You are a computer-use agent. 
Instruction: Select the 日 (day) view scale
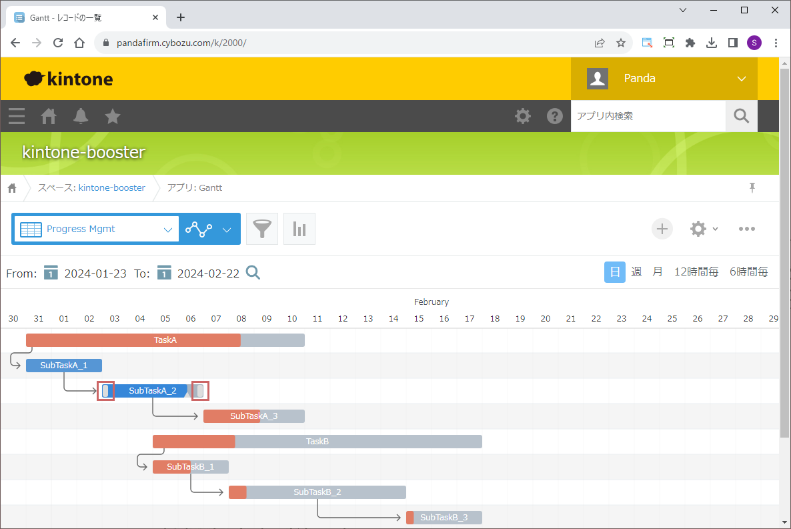pyautogui.click(x=615, y=272)
